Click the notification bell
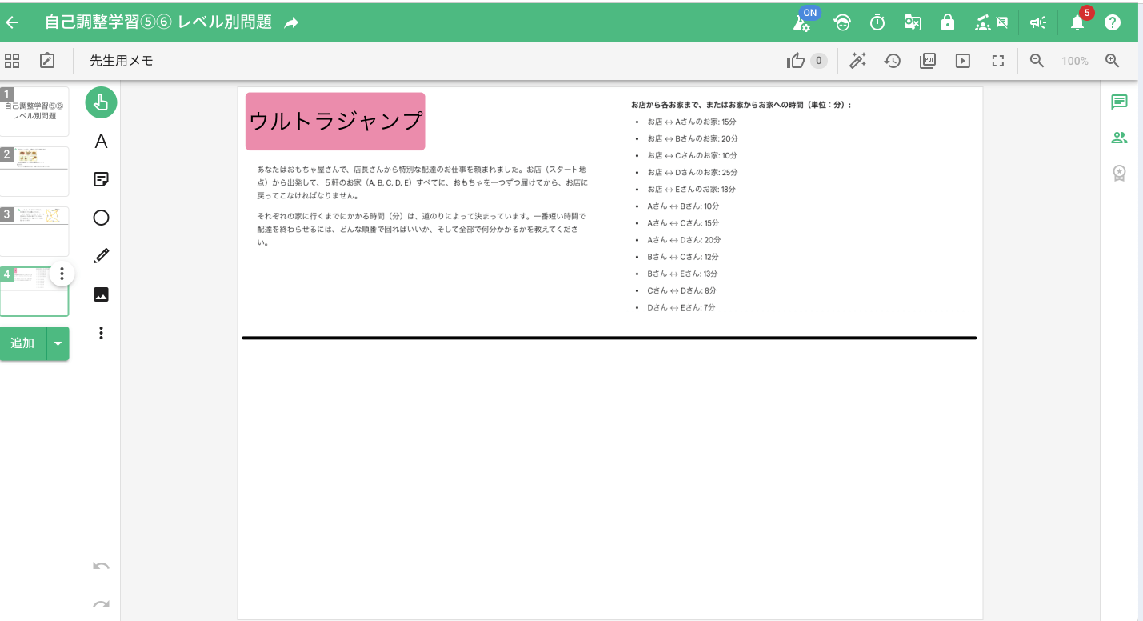 (x=1077, y=22)
